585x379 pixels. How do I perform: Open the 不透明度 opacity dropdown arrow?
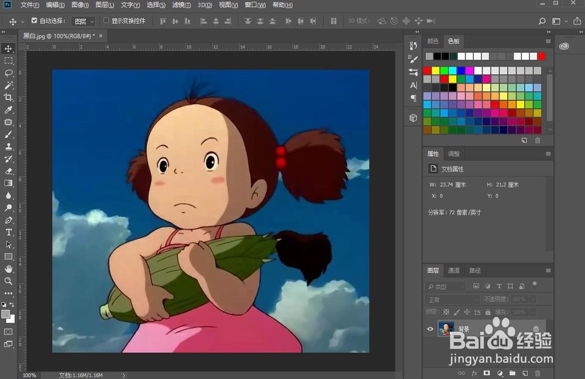tap(534, 299)
